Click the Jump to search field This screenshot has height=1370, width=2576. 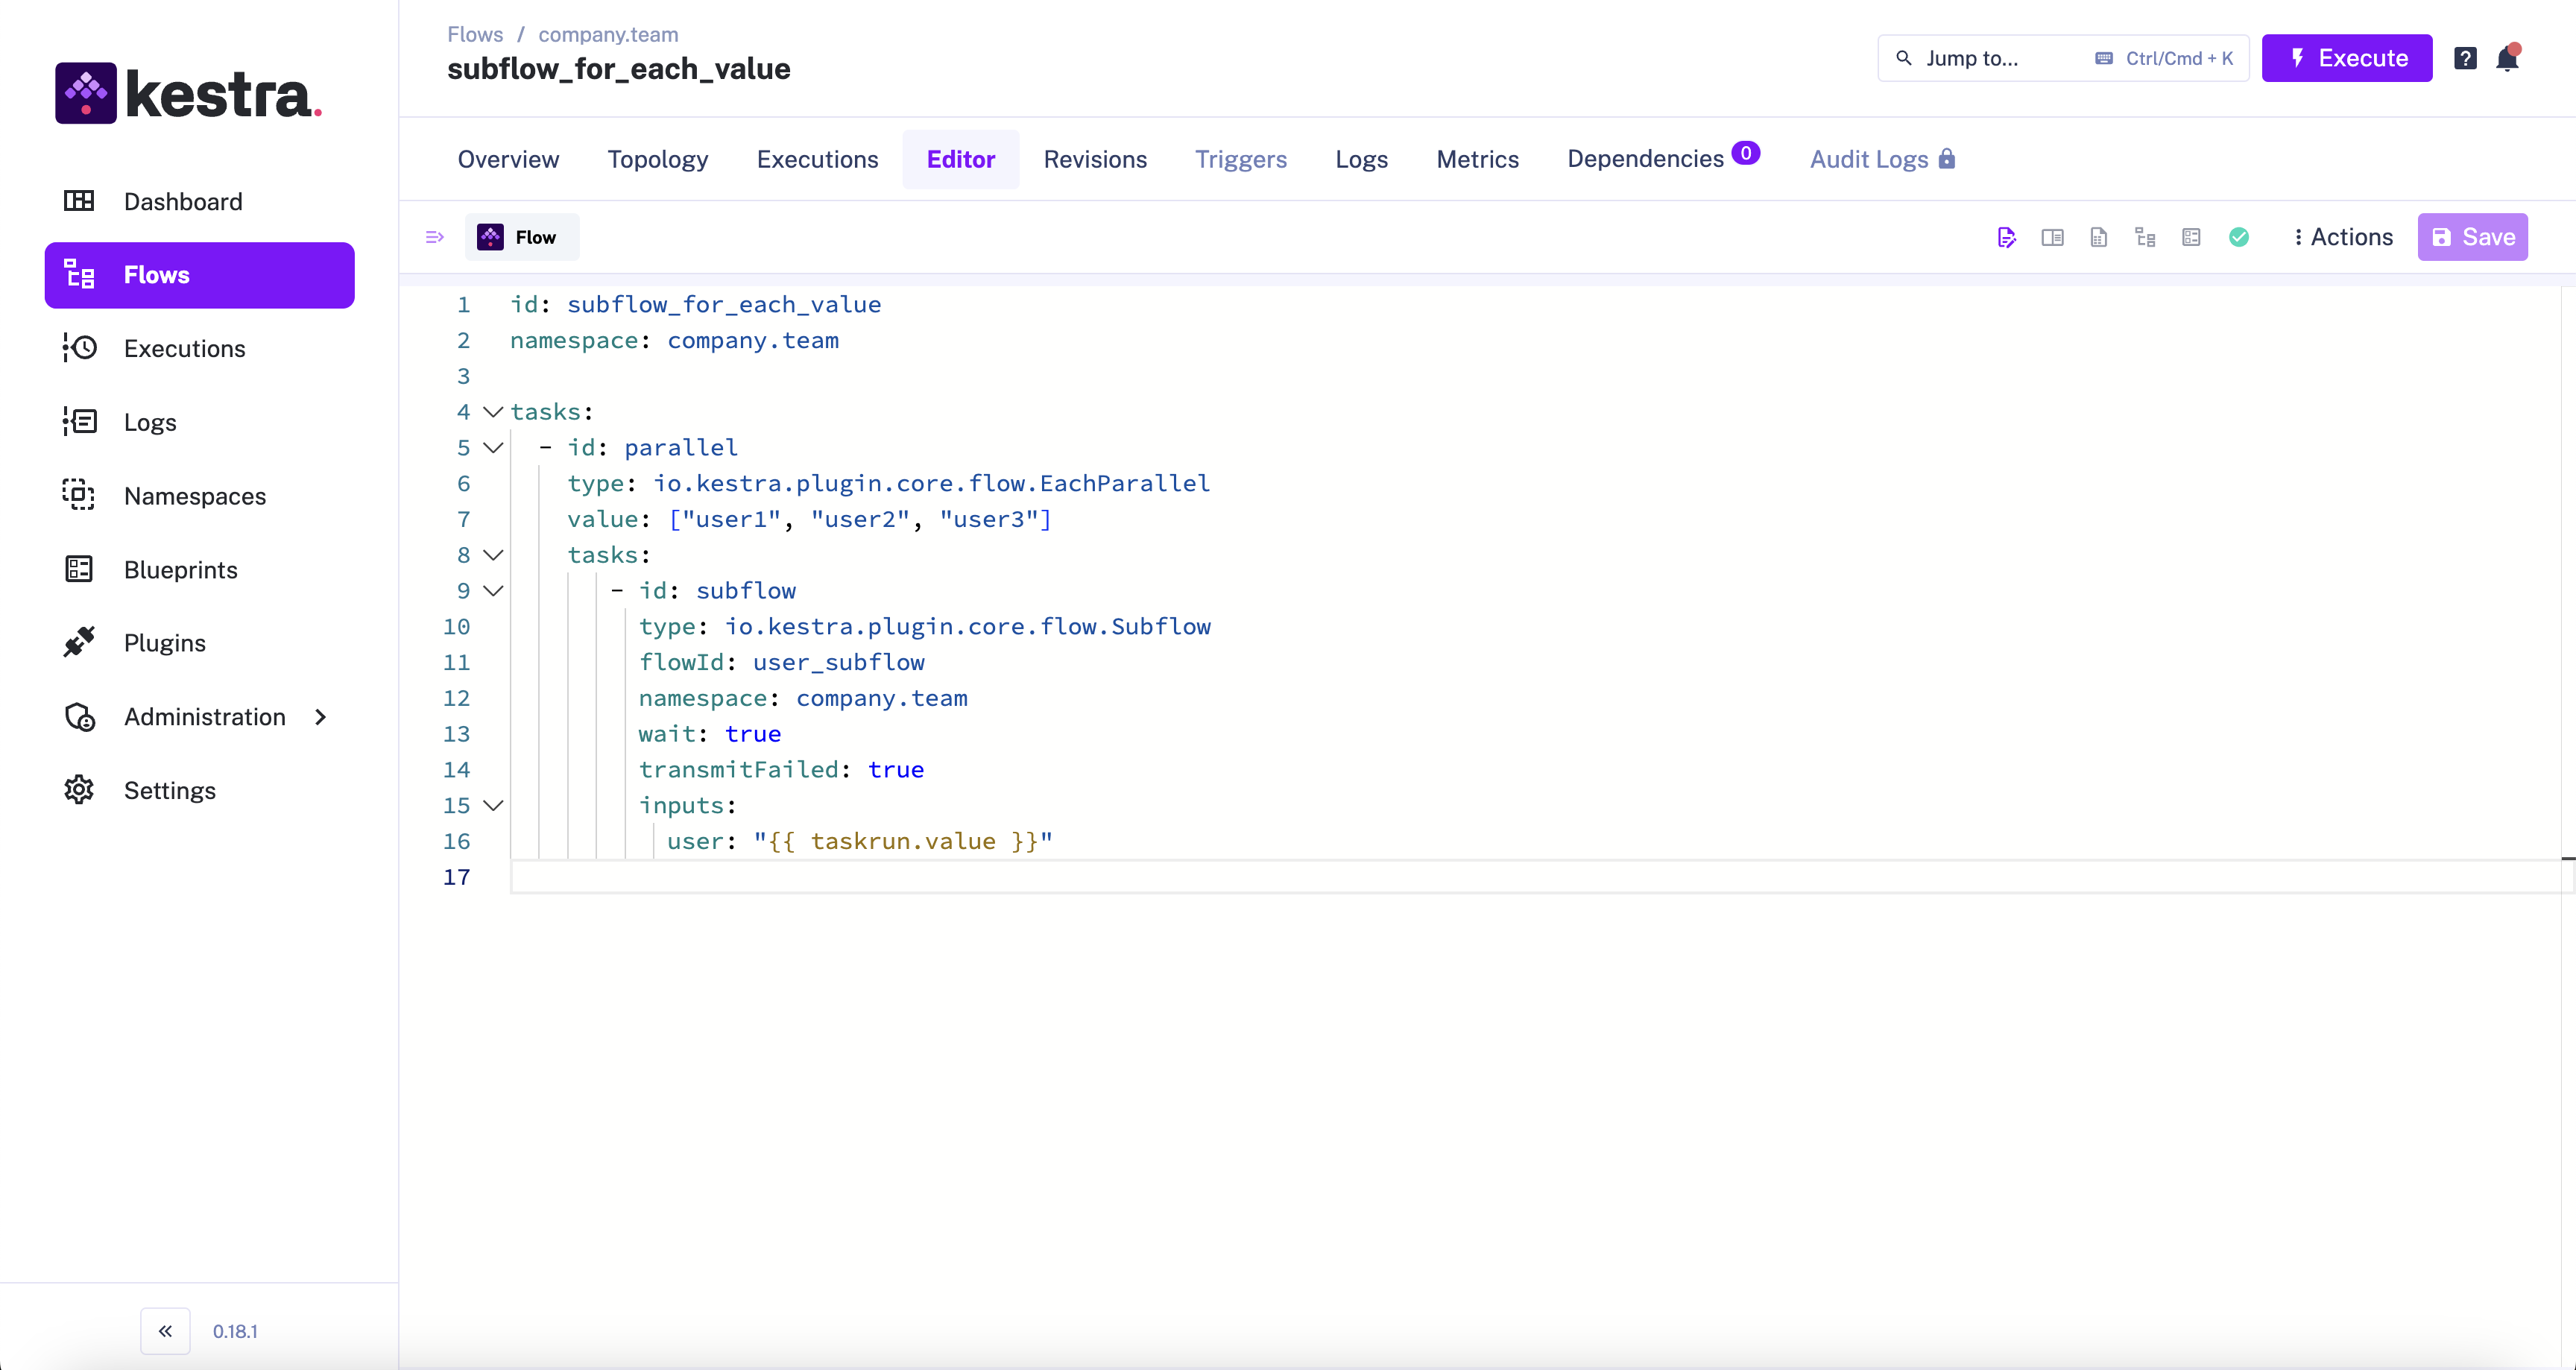pyautogui.click(x=1990, y=58)
